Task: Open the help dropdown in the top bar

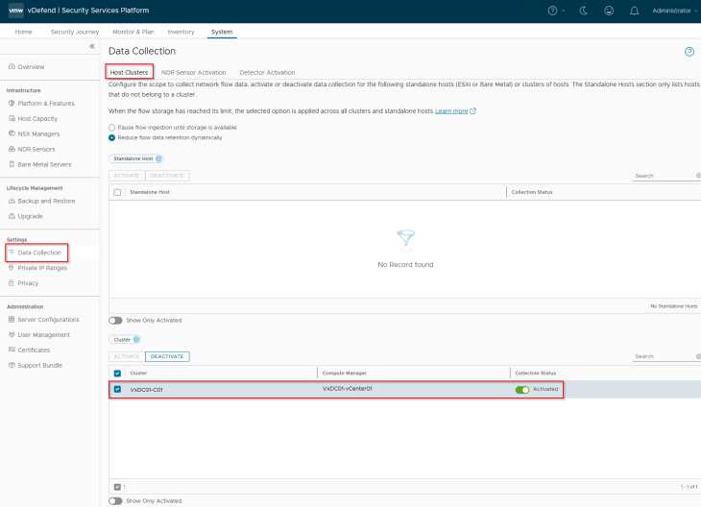Action: click(x=556, y=11)
